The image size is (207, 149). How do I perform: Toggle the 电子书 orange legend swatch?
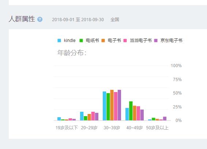[x=103, y=41]
